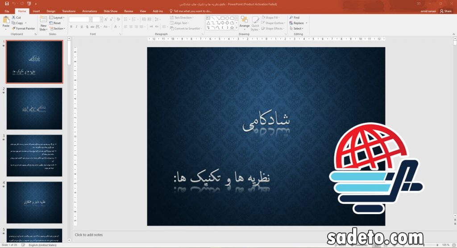Click the Tell me what you want to do box
This screenshot has width=457, height=248.
tap(191, 11)
